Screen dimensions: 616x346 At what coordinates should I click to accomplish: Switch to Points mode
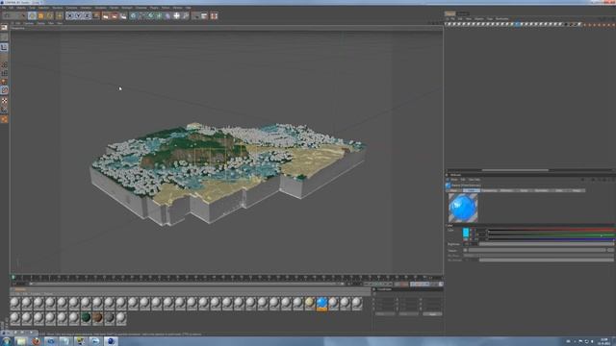click(4, 64)
